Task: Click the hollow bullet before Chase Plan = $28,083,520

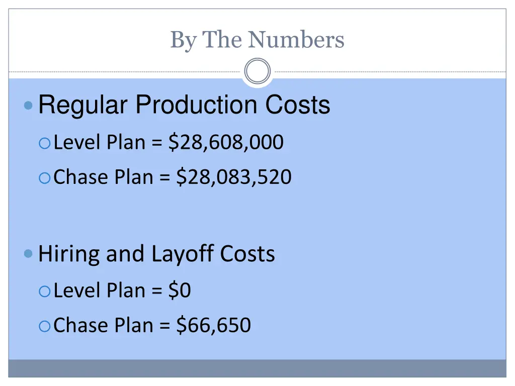Action: [x=44, y=178]
